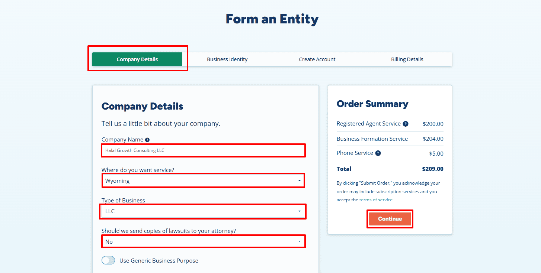Click the Company Name help icon
This screenshot has height=273, width=541.
tap(147, 140)
